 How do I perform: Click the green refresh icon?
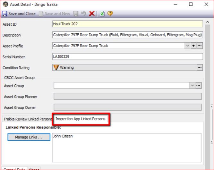click(x=102, y=14)
